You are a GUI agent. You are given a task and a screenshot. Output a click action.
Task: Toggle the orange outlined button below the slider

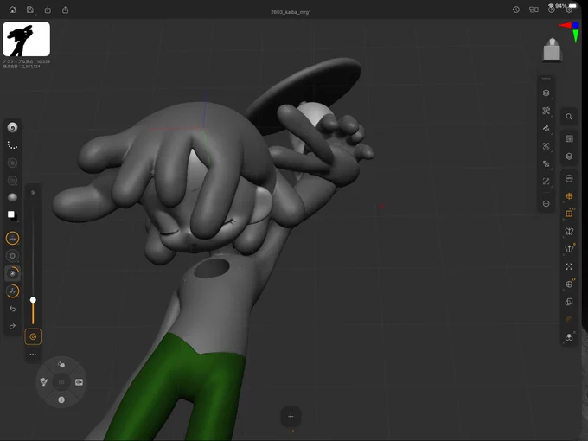[33, 336]
